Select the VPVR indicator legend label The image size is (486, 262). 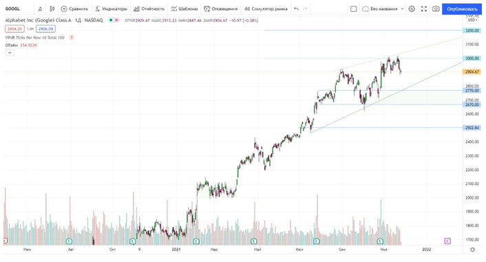click(34, 37)
